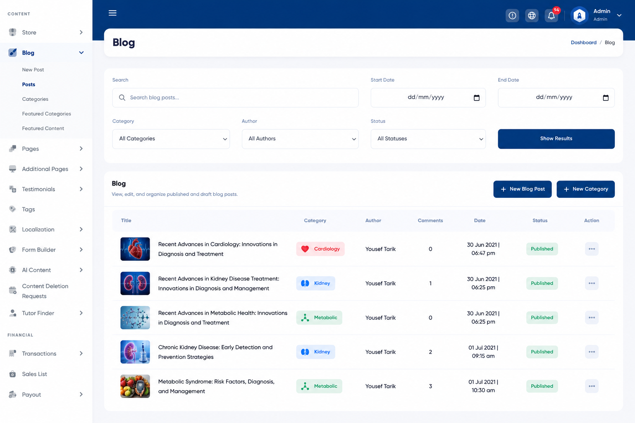
Task: Open Featured Categories submenu item
Action: [x=47, y=114]
